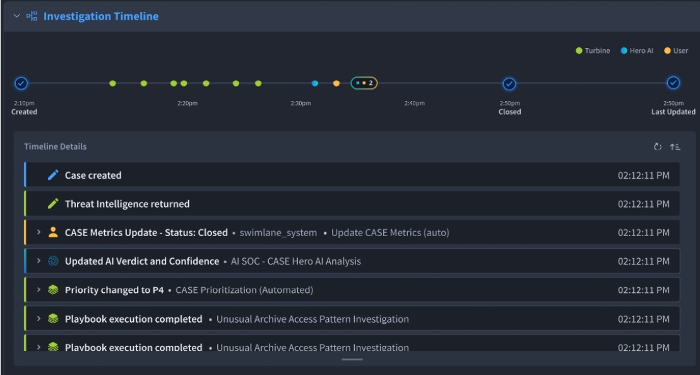Click the Investigation Timeline heading text

pyautogui.click(x=101, y=16)
